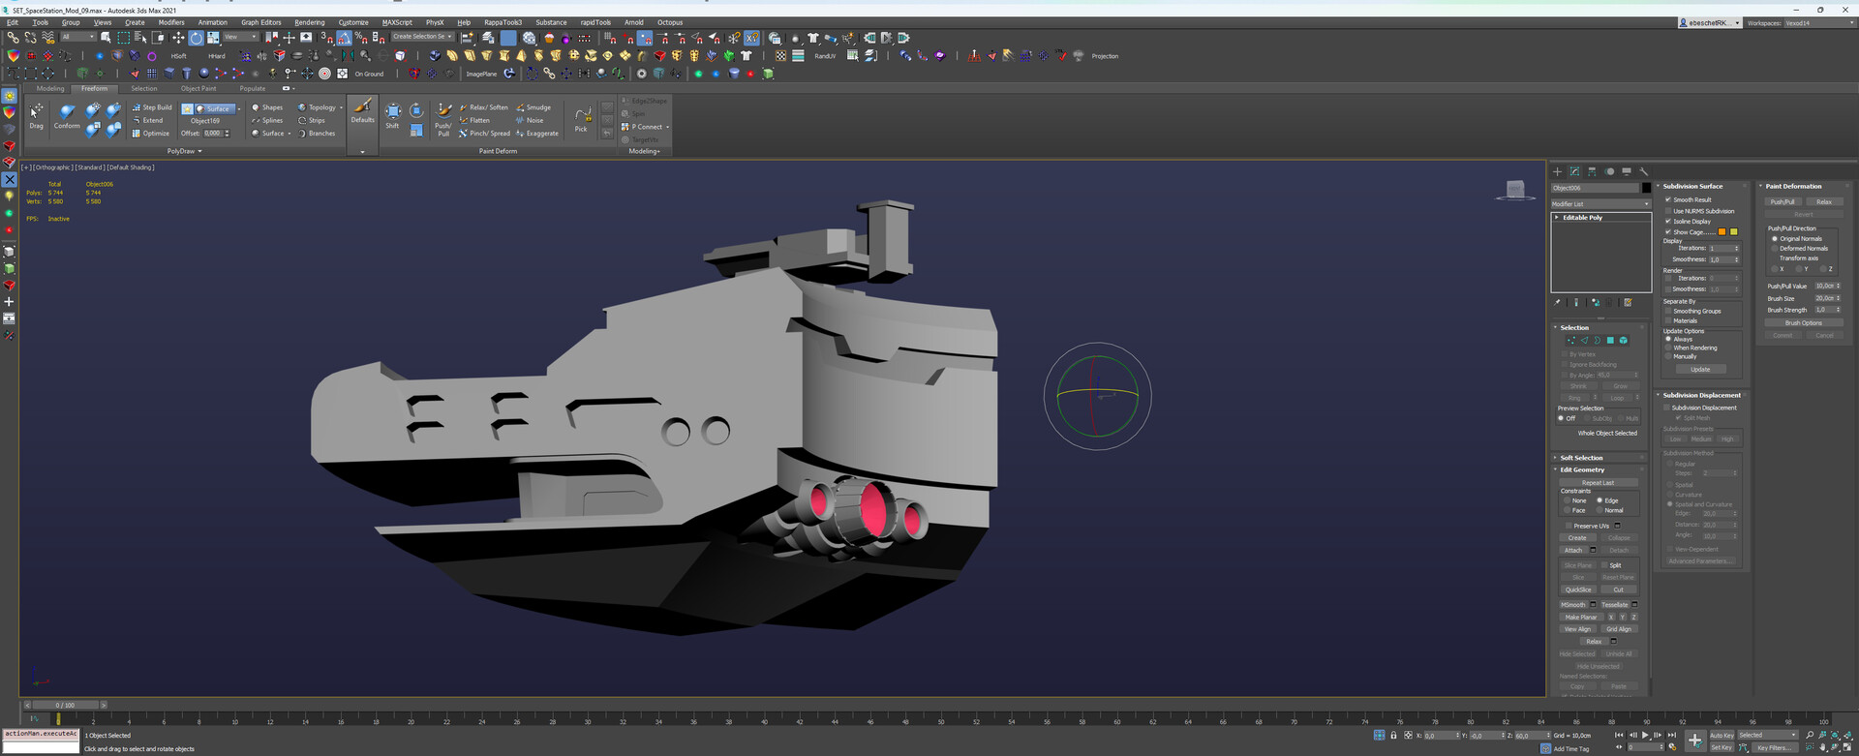Activate the Shift paint tool
1859x756 pixels.
click(x=392, y=115)
